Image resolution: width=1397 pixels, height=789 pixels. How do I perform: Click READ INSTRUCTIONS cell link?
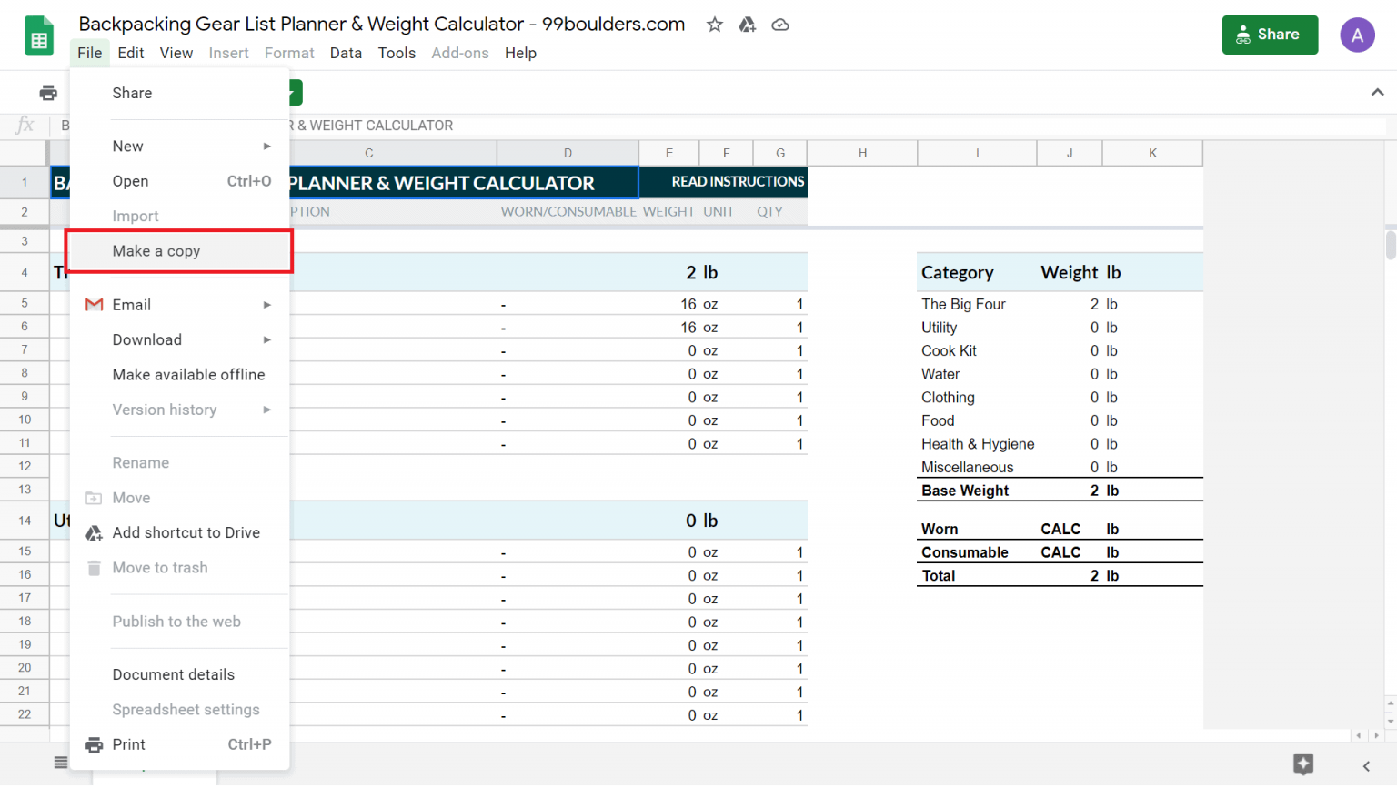(738, 182)
